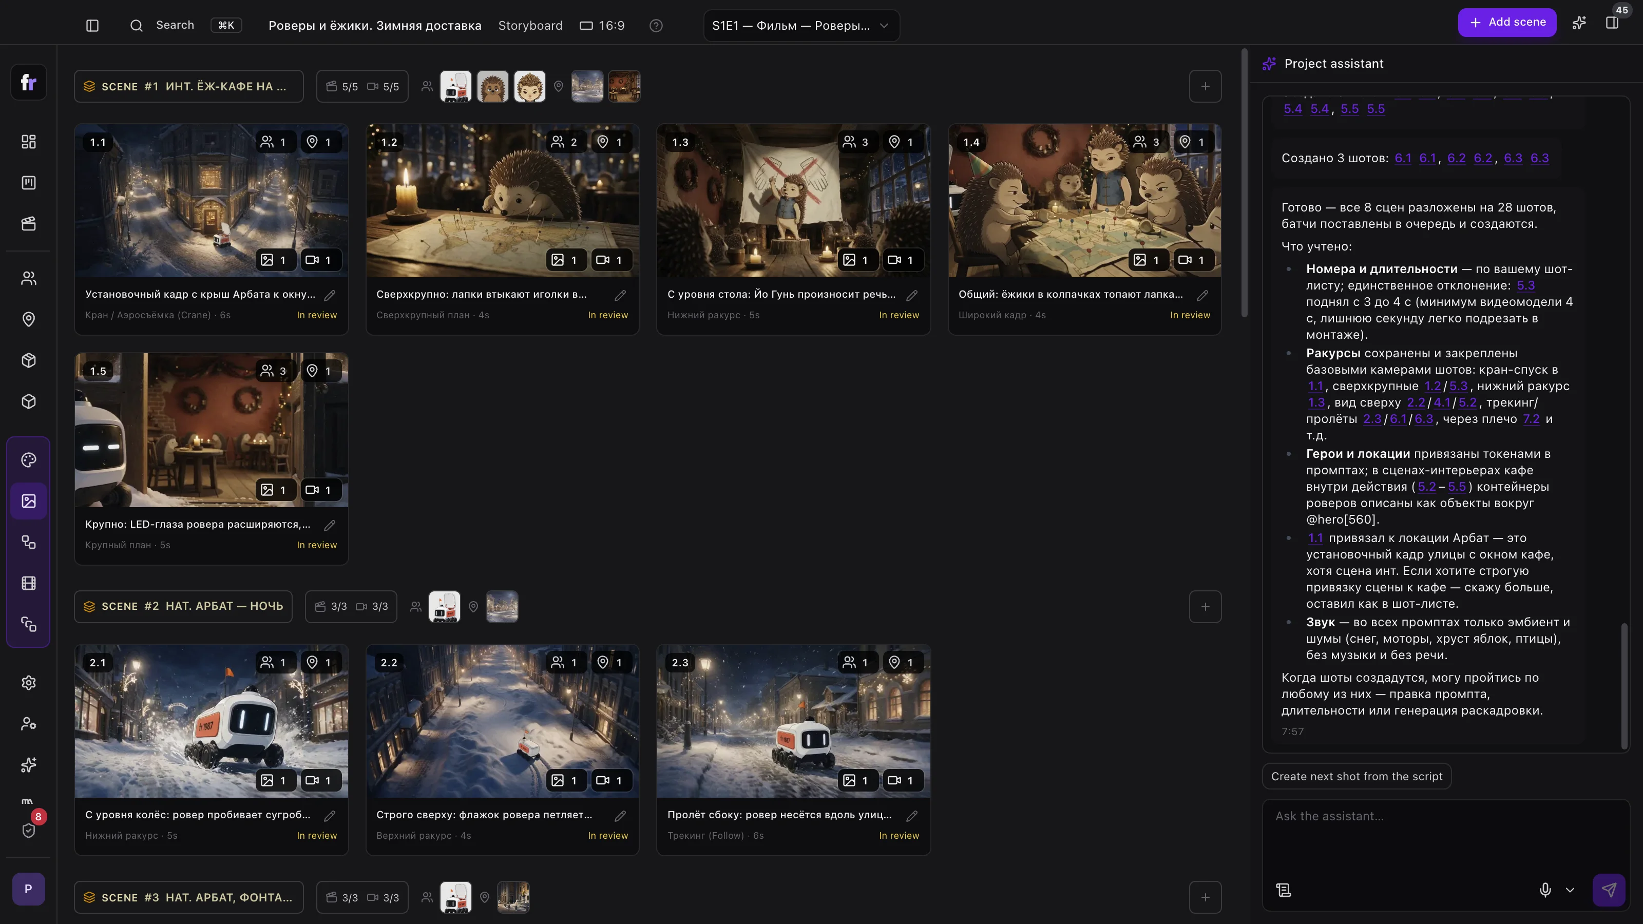Open the film strip icon in sidebar
The width and height of the screenshot is (1643, 924).
click(x=29, y=584)
